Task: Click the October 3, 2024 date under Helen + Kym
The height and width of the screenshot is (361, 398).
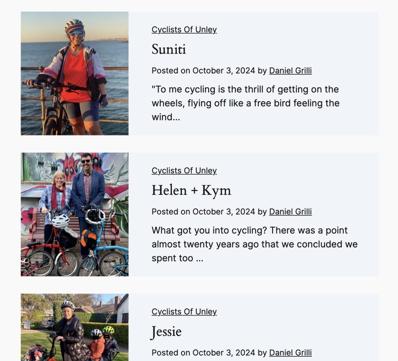Action: click(223, 212)
